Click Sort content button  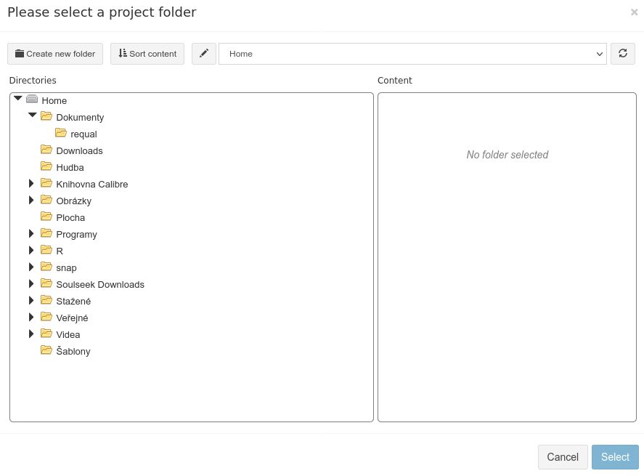click(147, 54)
